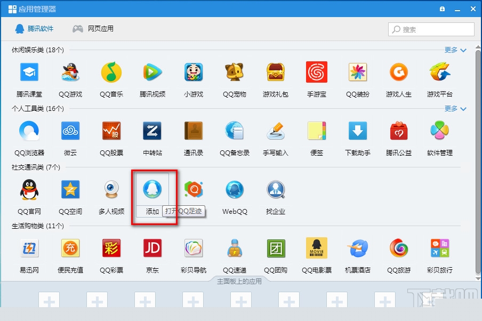482x321 pixels.
Task: Open the 微云 cloud app
Action: [70, 131]
